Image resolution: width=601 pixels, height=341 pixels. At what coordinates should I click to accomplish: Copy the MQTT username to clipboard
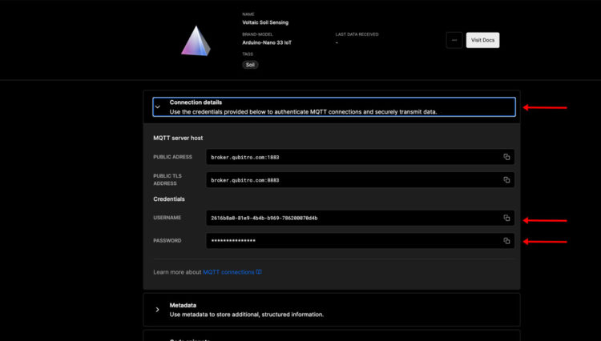point(506,218)
